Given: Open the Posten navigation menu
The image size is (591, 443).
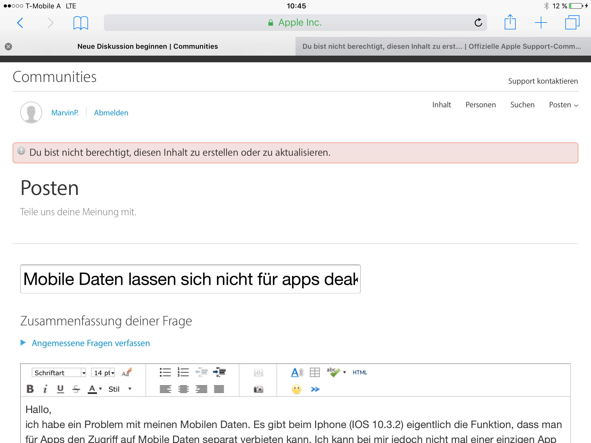Looking at the screenshot, I should pos(563,105).
